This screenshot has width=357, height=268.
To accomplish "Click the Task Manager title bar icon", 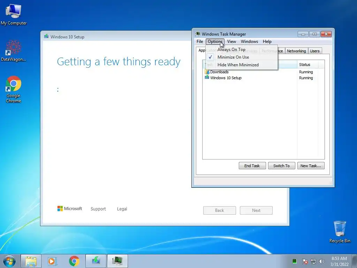I will click(198, 34).
